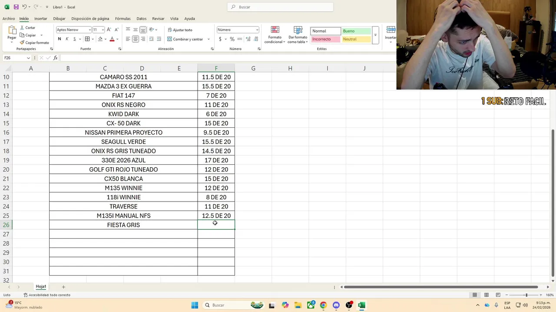
Task: Click the Buscar search box in title bar
Action: pyautogui.click(x=280, y=7)
